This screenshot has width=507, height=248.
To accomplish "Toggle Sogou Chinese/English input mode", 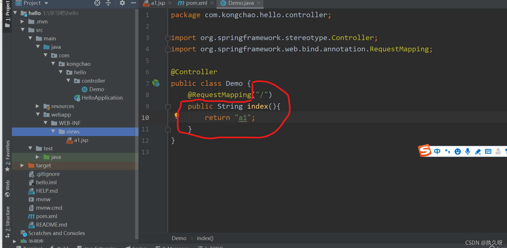I will tap(437, 152).
